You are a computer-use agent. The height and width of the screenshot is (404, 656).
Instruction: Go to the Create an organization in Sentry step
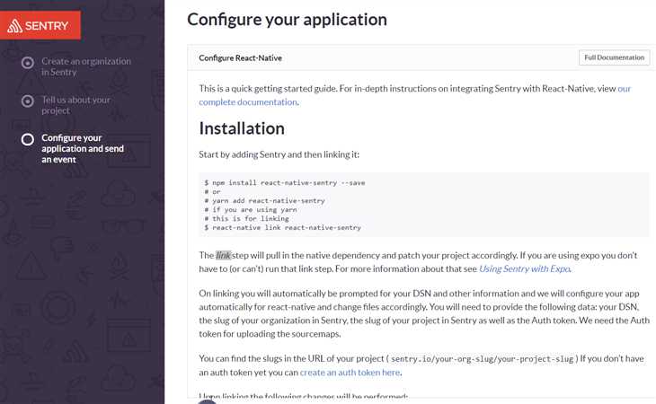[86, 66]
